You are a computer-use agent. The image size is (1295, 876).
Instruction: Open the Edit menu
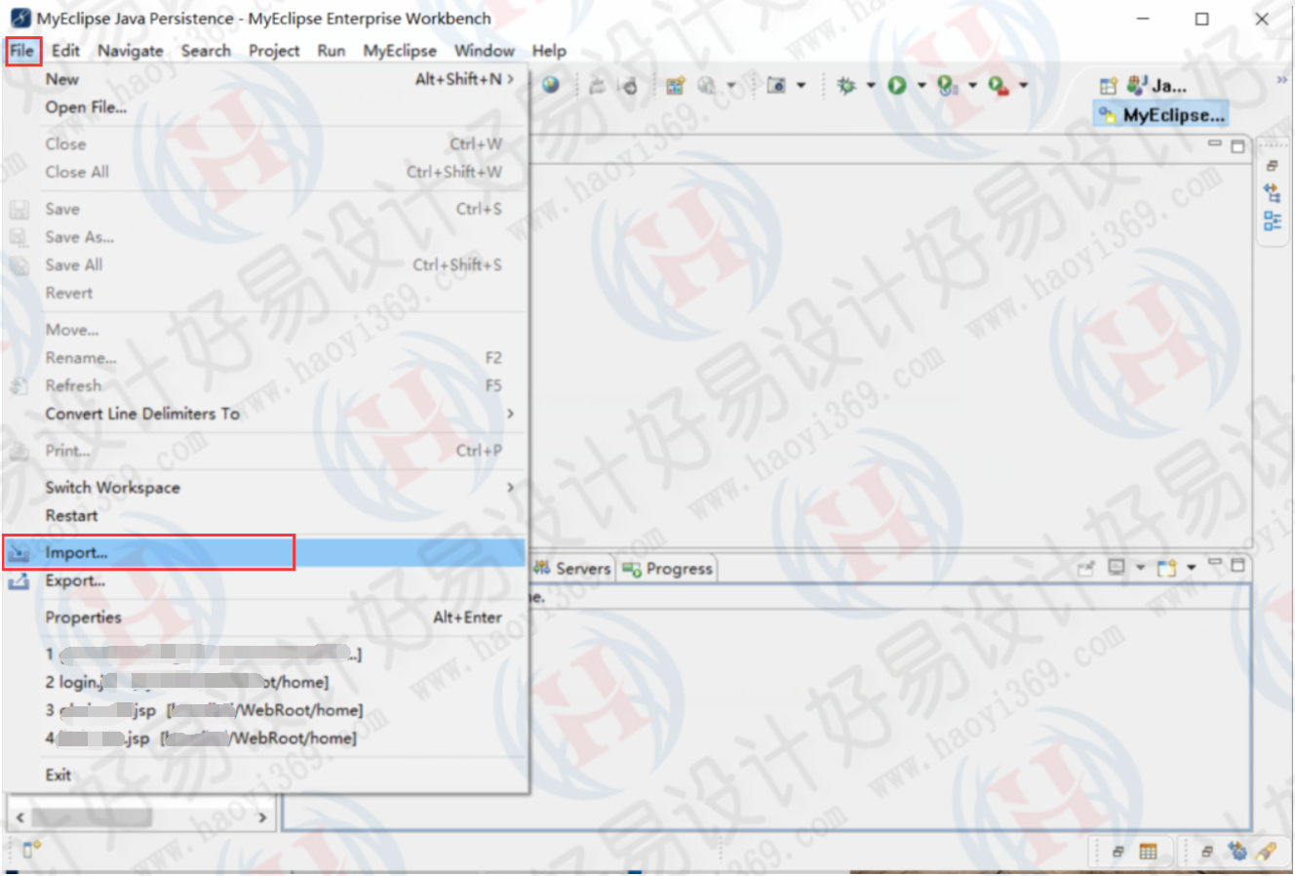(x=65, y=51)
